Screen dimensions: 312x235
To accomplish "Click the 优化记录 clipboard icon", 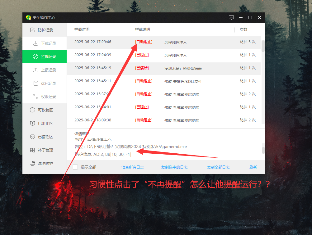I will coord(35,84).
